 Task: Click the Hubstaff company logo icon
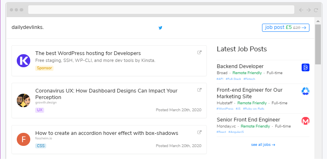[x=305, y=91]
